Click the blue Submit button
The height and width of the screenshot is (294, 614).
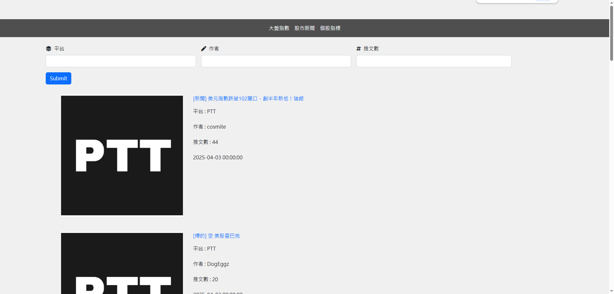(59, 78)
